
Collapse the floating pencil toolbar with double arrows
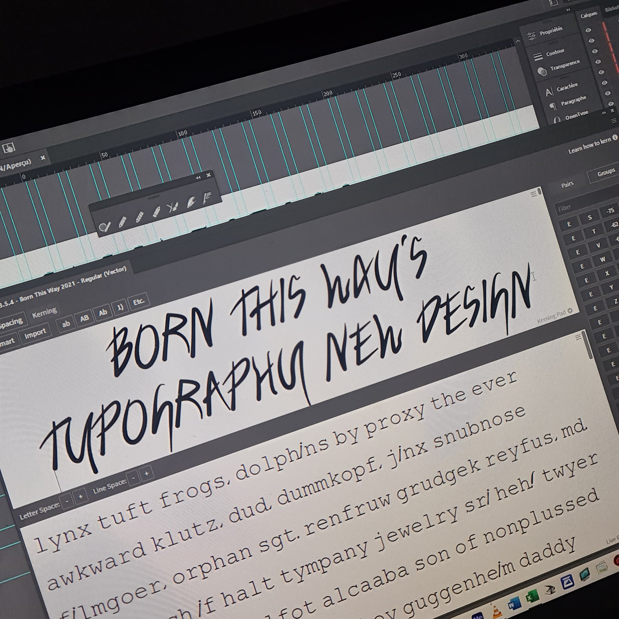tap(198, 177)
